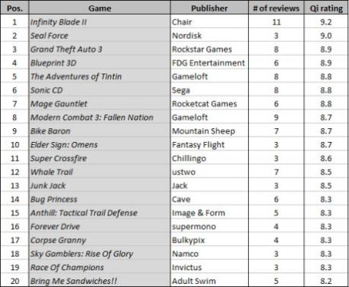
Task: Click the 9.2 Qi rating cell
Action: click(326, 21)
